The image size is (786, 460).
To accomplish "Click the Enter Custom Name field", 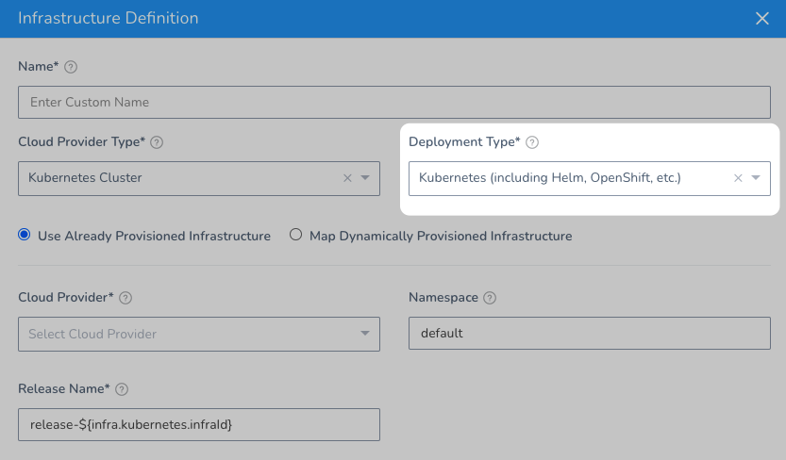I will coord(394,102).
